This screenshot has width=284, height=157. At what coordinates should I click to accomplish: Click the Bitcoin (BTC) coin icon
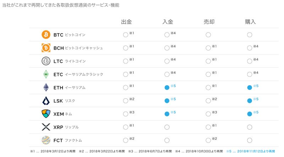[46, 35]
